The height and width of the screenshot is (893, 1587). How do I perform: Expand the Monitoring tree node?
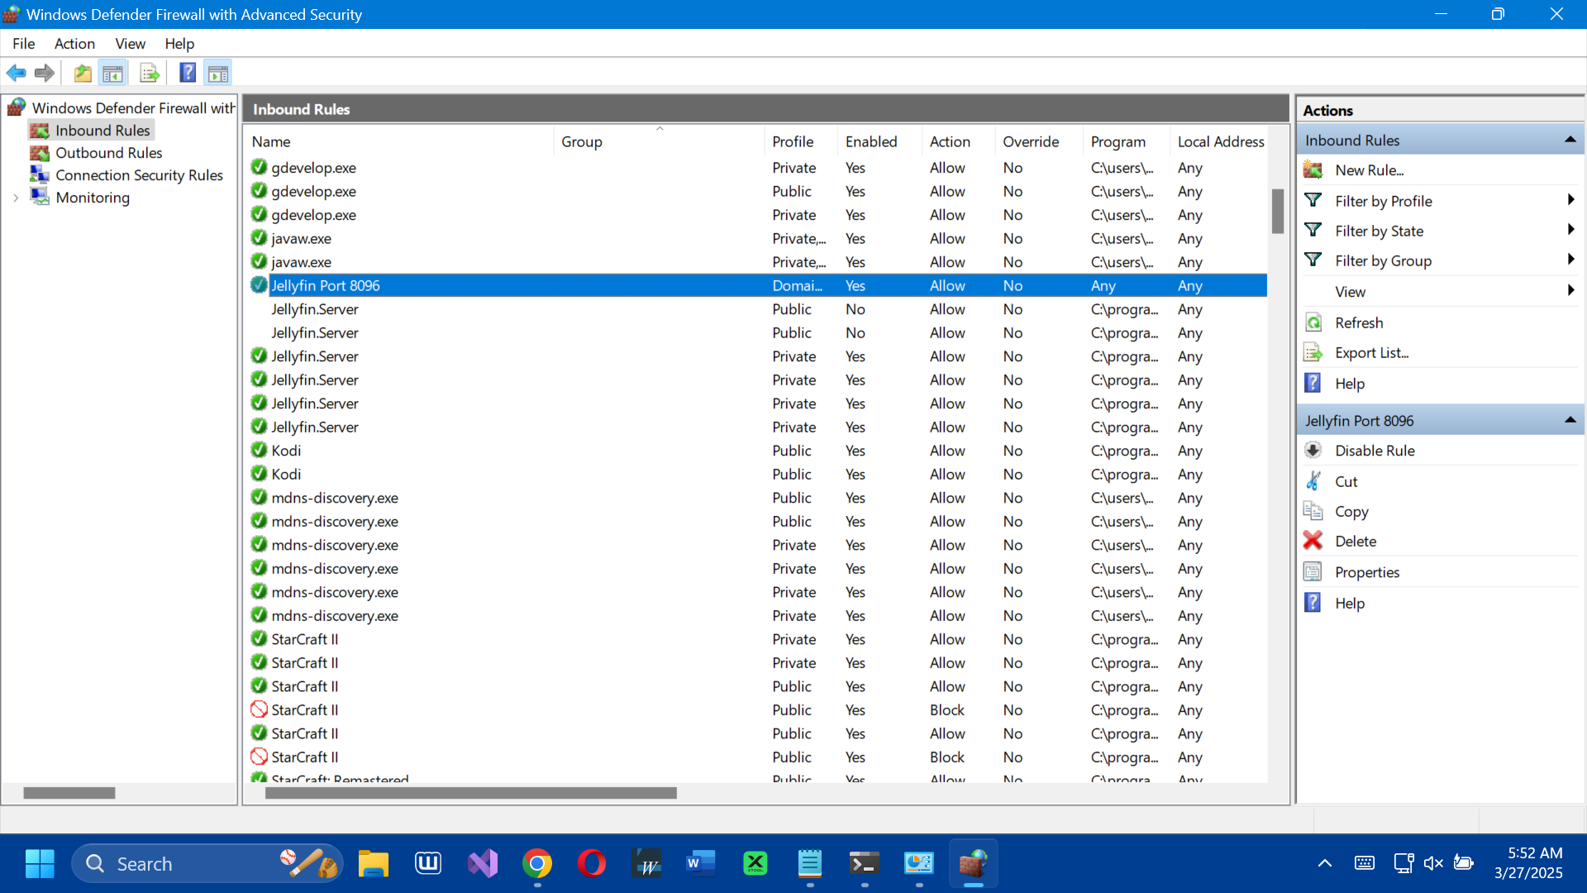pyautogui.click(x=16, y=198)
